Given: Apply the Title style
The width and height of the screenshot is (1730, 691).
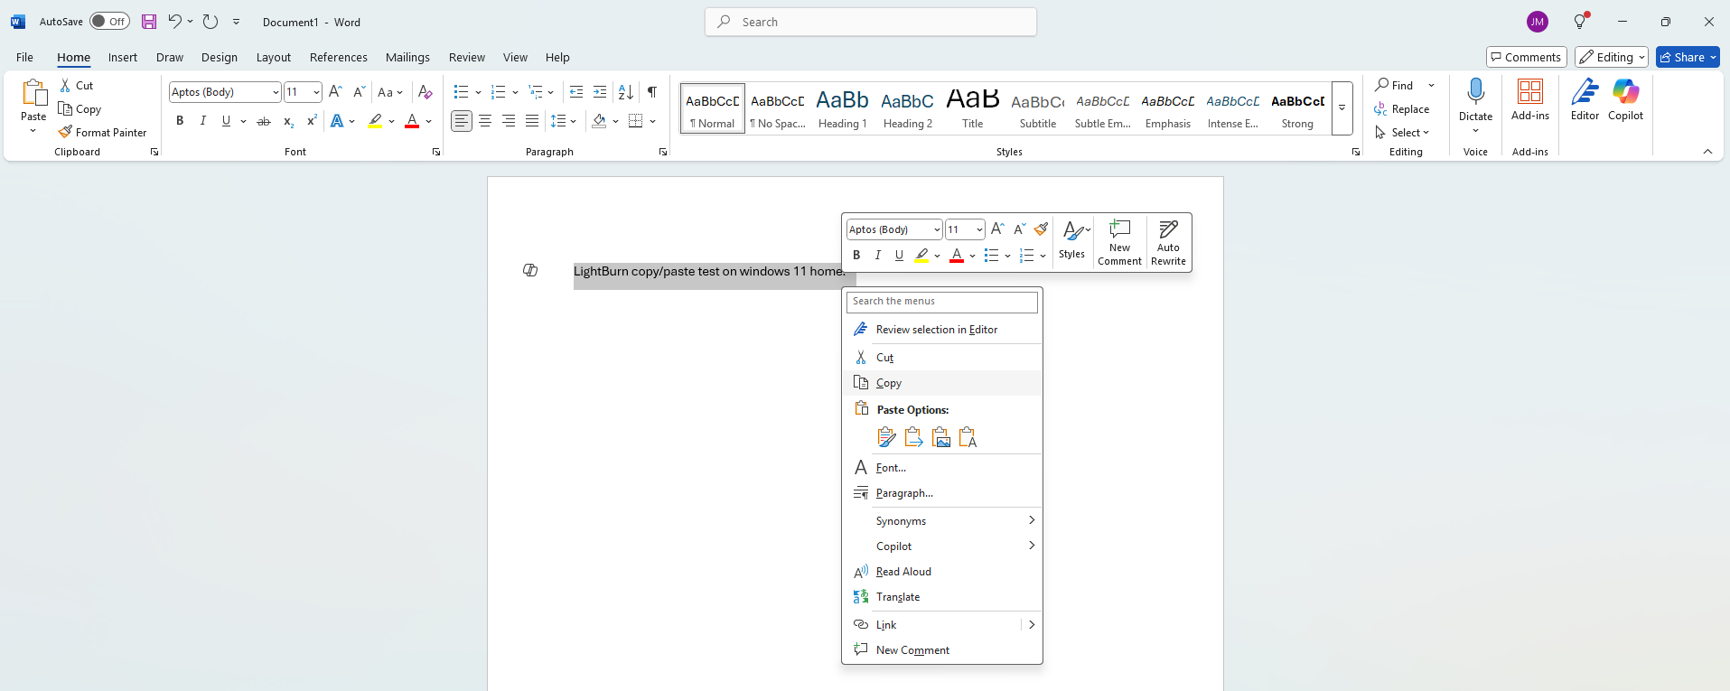Looking at the screenshot, I should [972, 107].
